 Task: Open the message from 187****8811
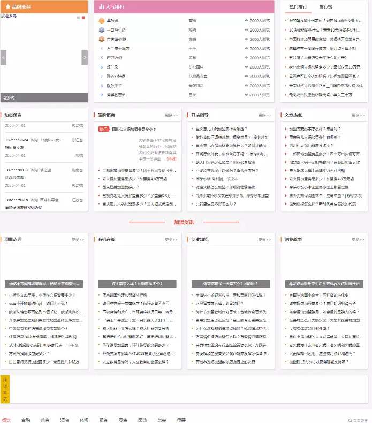point(44,173)
